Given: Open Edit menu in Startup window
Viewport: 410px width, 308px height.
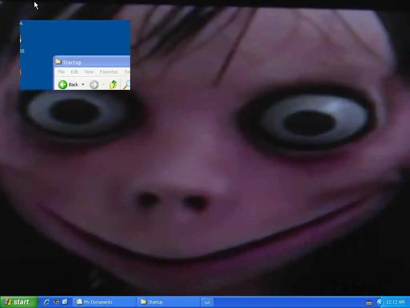Looking at the screenshot, I should (x=74, y=72).
